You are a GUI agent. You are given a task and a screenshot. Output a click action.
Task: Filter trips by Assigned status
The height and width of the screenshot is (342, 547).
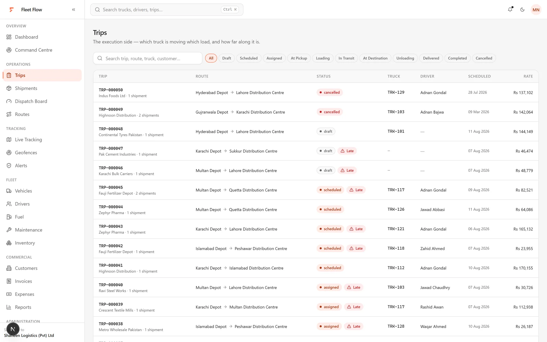[274, 58]
